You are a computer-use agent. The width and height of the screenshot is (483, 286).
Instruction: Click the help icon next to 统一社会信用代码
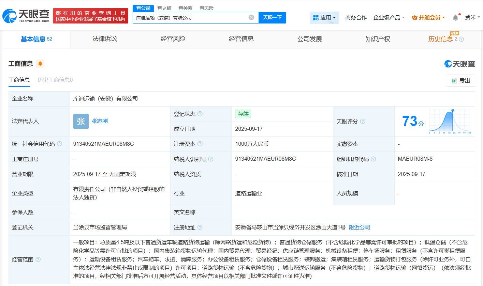click(x=60, y=144)
